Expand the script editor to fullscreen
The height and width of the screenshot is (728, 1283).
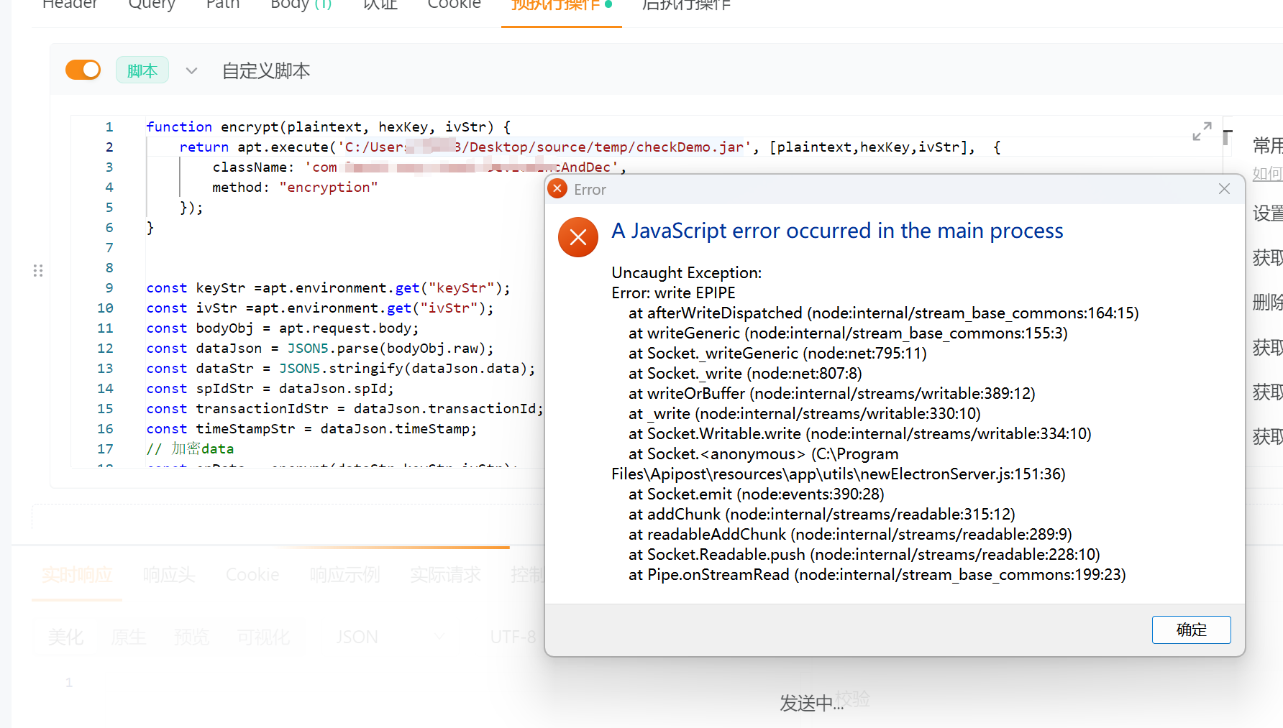click(x=1202, y=131)
